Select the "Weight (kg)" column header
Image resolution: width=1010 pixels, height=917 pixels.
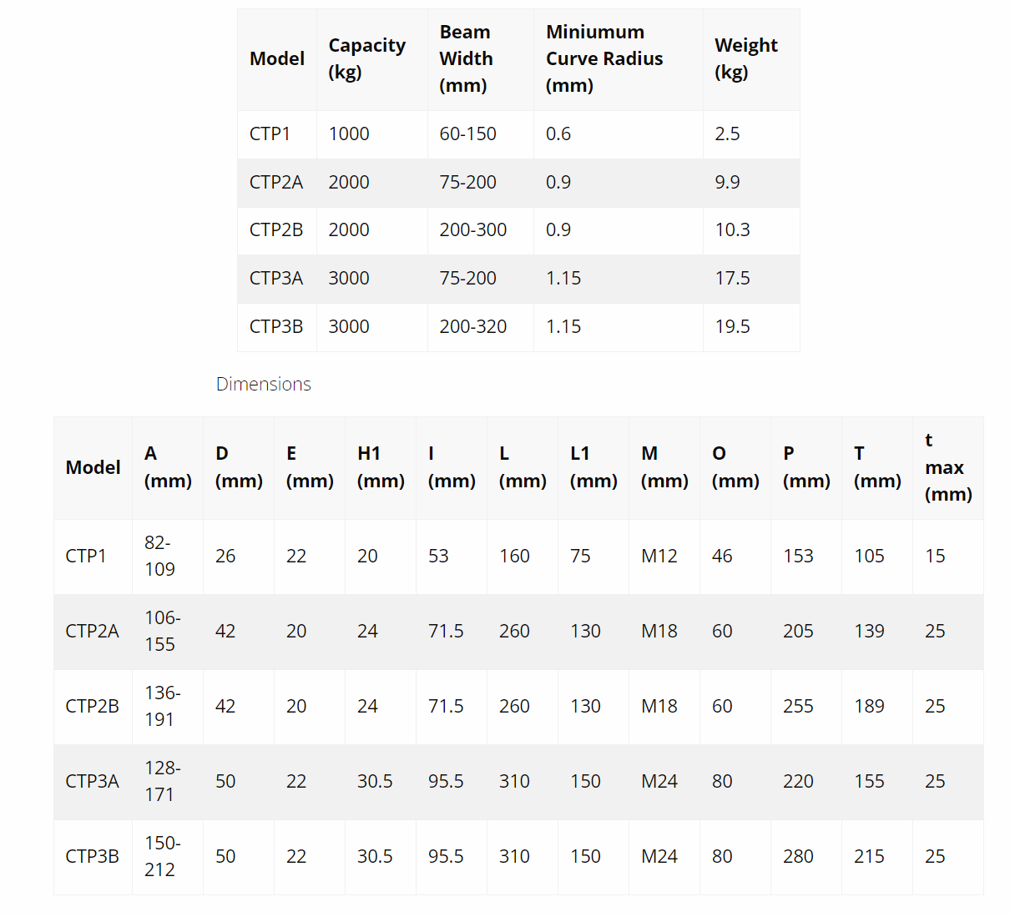(745, 58)
